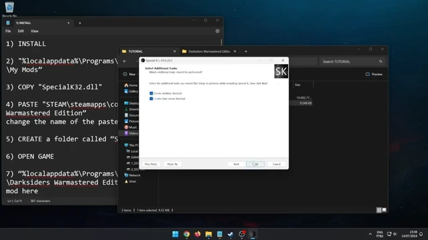
Task: Open Notepad View menu
Action: [34, 31]
